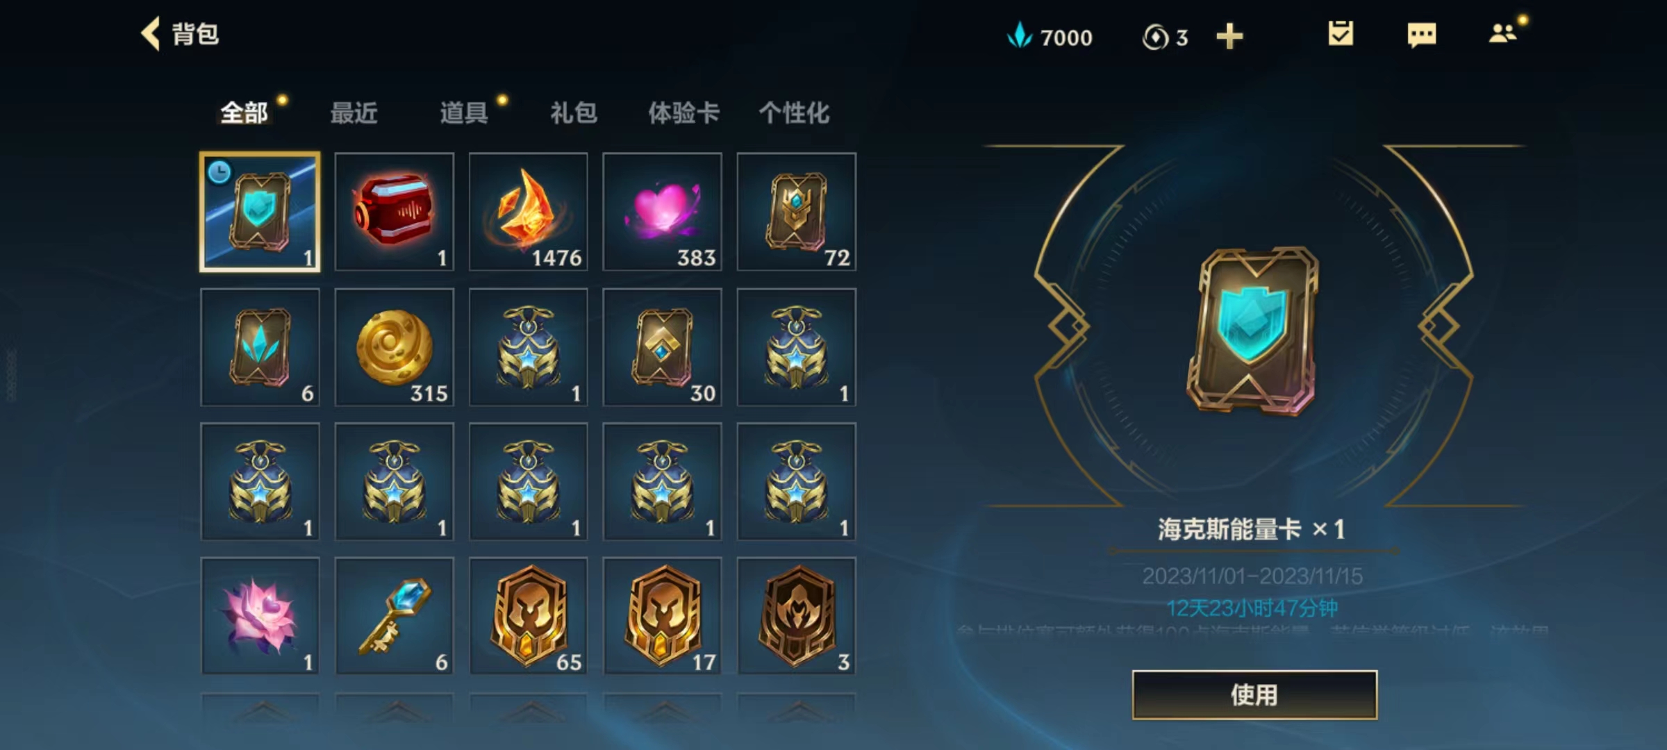
Task: Tap the plus icon to add currency
Action: [1229, 36]
